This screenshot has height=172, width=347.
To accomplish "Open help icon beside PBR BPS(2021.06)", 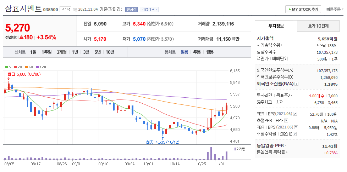I will [x=296, y=127].
